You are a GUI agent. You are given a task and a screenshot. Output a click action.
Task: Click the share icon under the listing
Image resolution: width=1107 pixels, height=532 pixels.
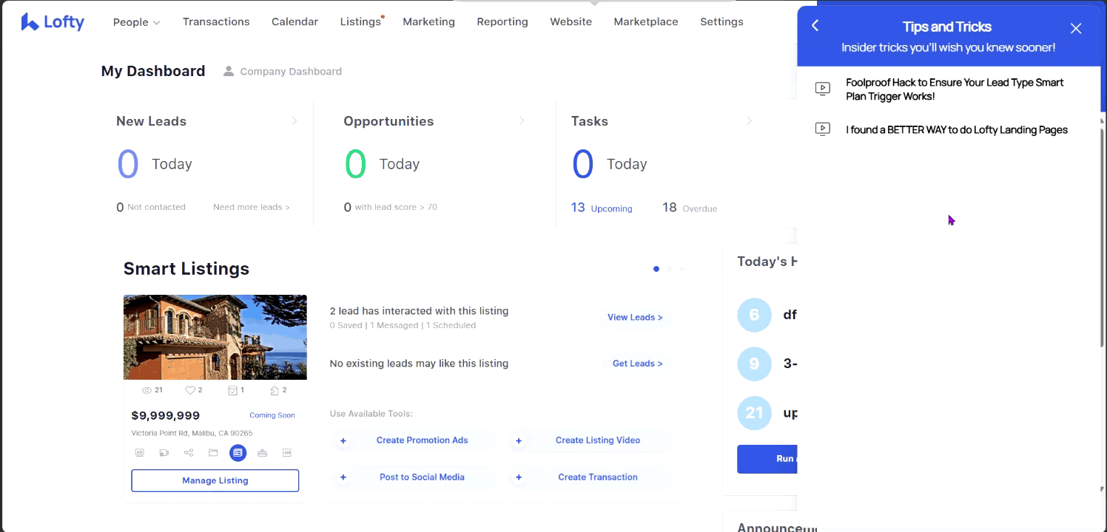click(x=189, y=453)
